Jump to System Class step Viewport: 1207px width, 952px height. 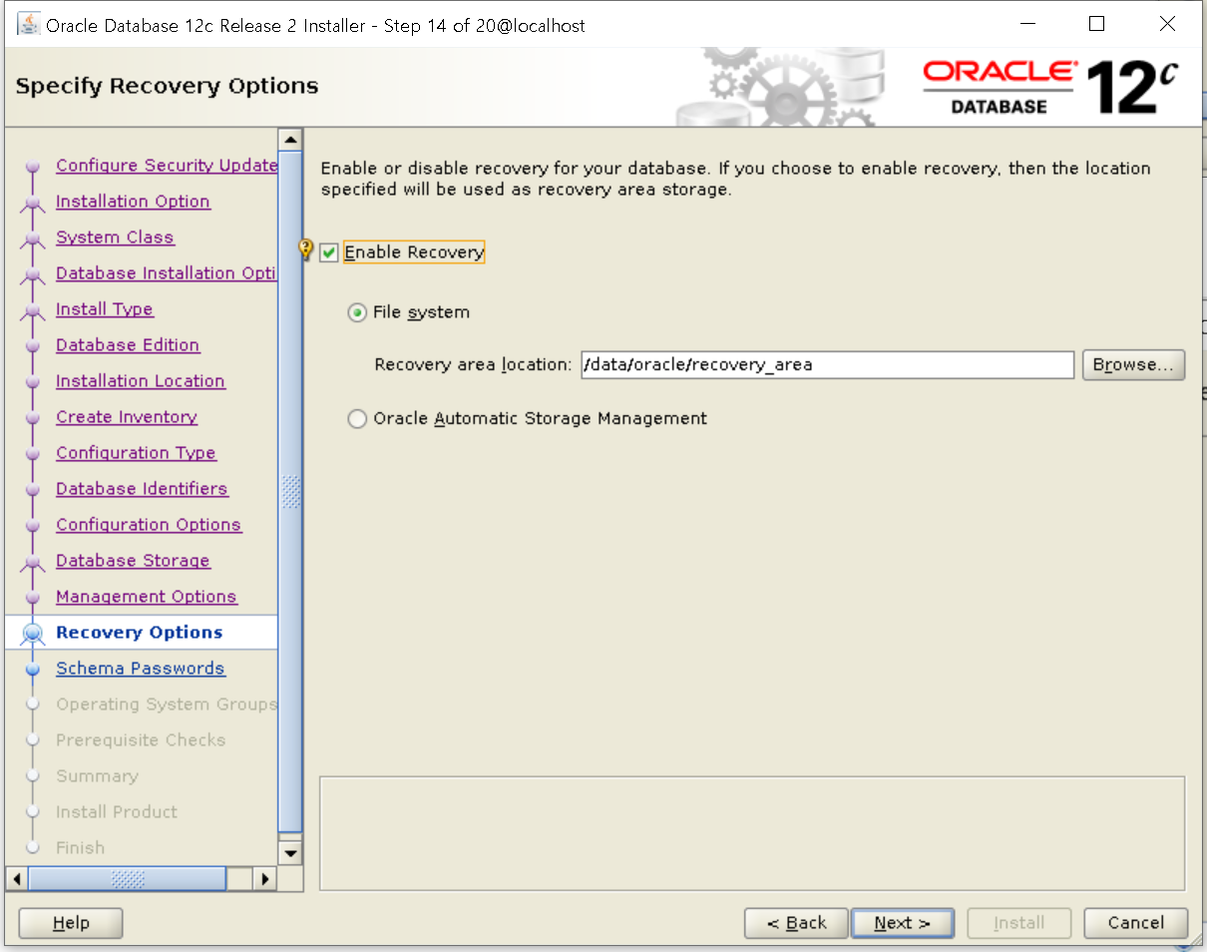[x=115, y=238]
